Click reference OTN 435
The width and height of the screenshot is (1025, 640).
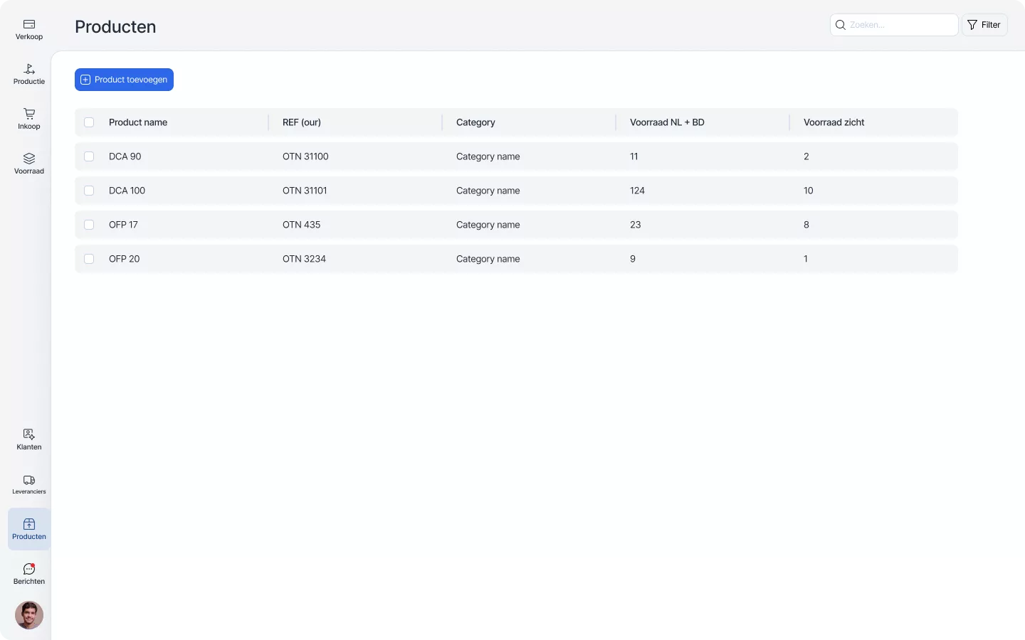pyautogui.click(x=302, y=225)
